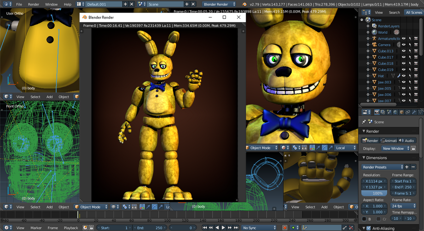Add a render preset with plus button

tap(407, 167)
